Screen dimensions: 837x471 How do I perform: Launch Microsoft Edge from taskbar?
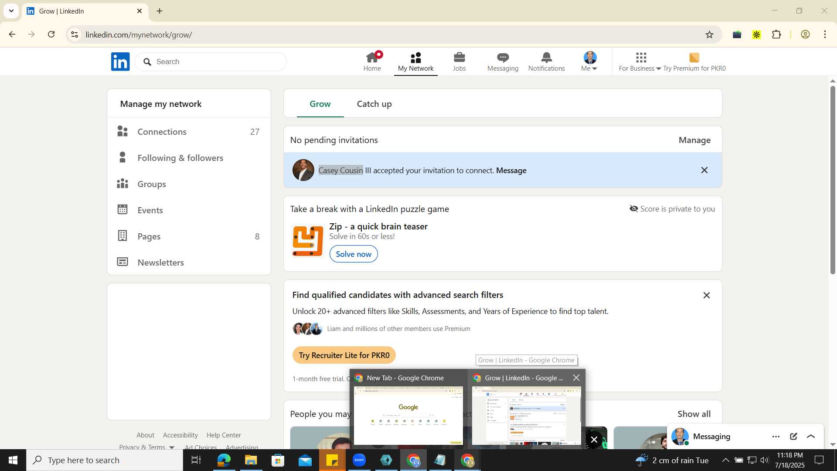pyautogui.click(x=224, y=460)
